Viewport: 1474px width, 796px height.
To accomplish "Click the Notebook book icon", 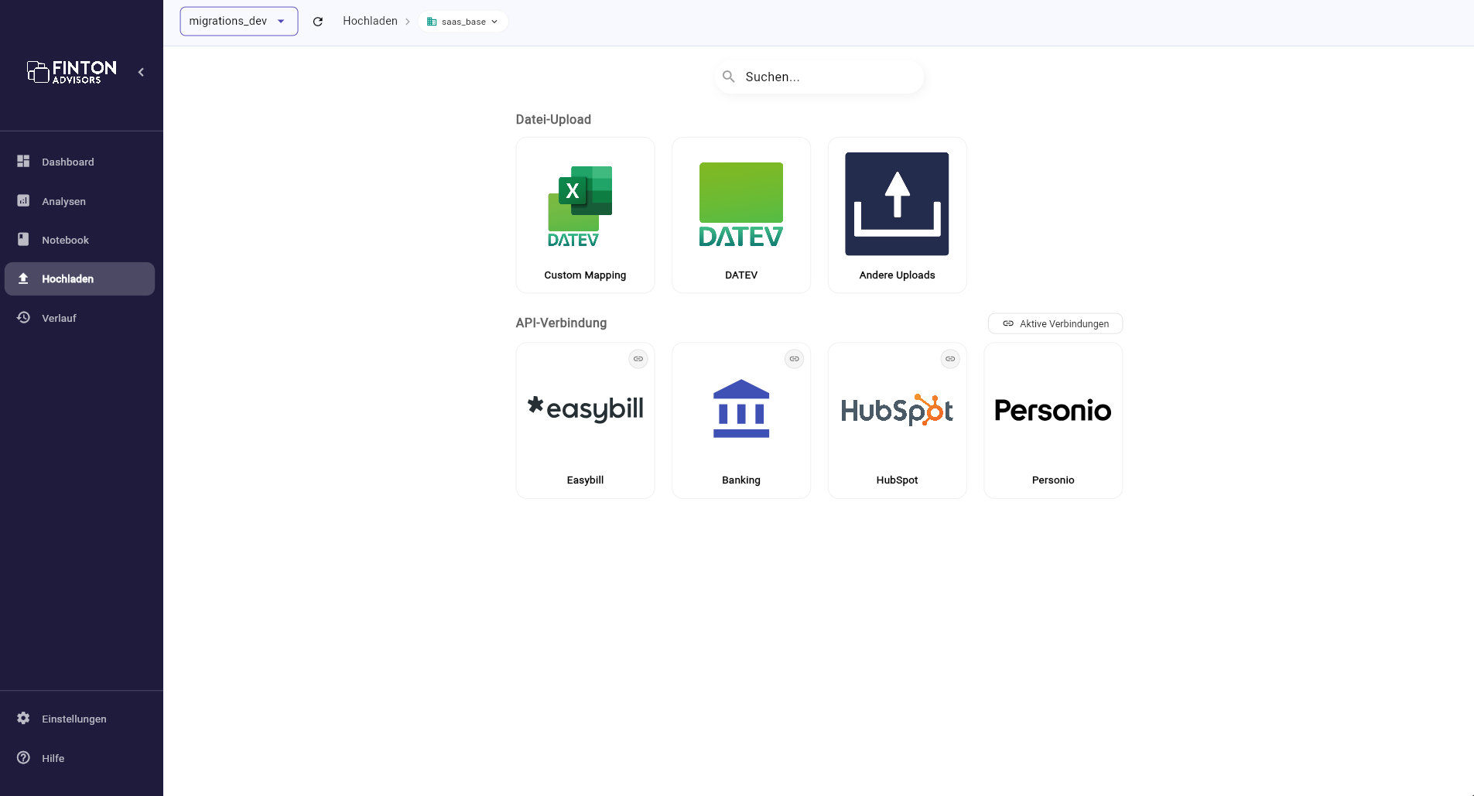I will click(23, 239).
